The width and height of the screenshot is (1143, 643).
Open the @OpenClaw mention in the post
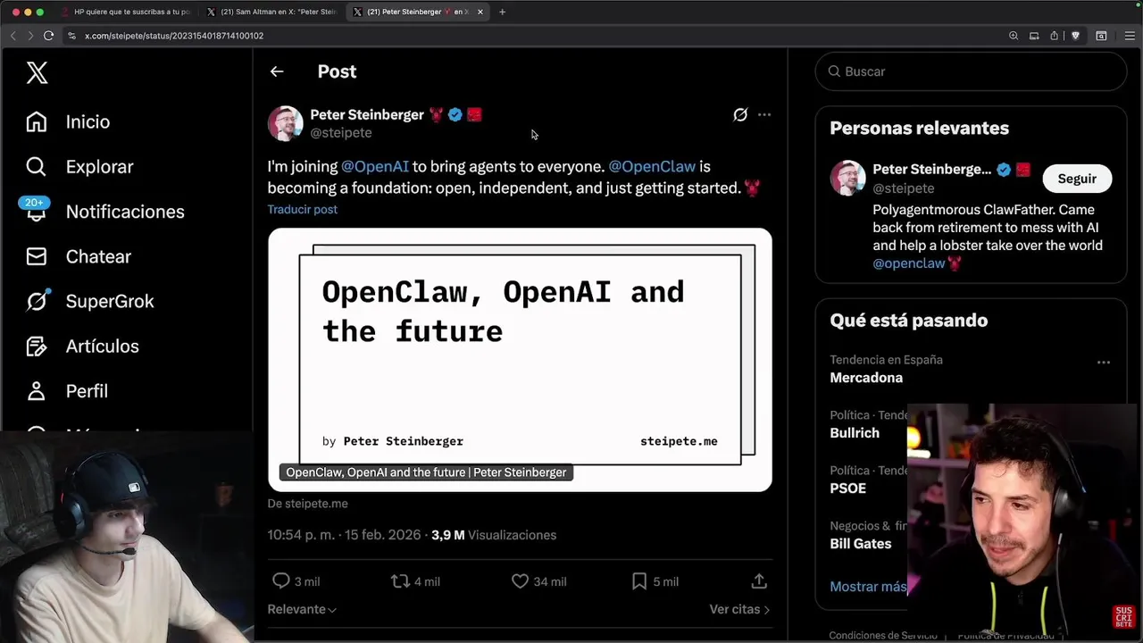click(652, 166)
